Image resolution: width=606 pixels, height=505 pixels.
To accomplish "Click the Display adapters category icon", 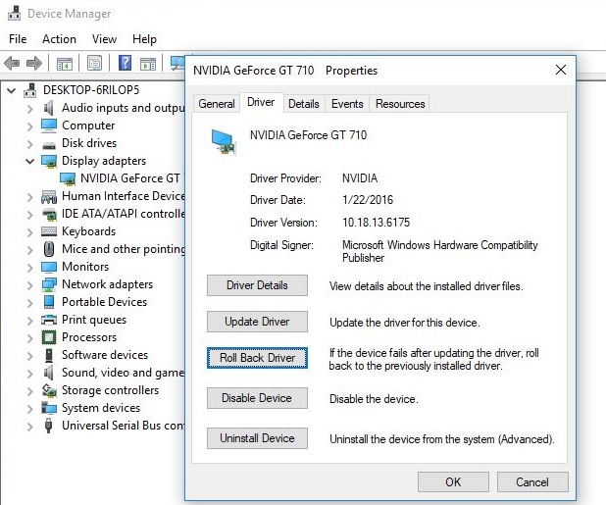I will click(x=49, y=161).
